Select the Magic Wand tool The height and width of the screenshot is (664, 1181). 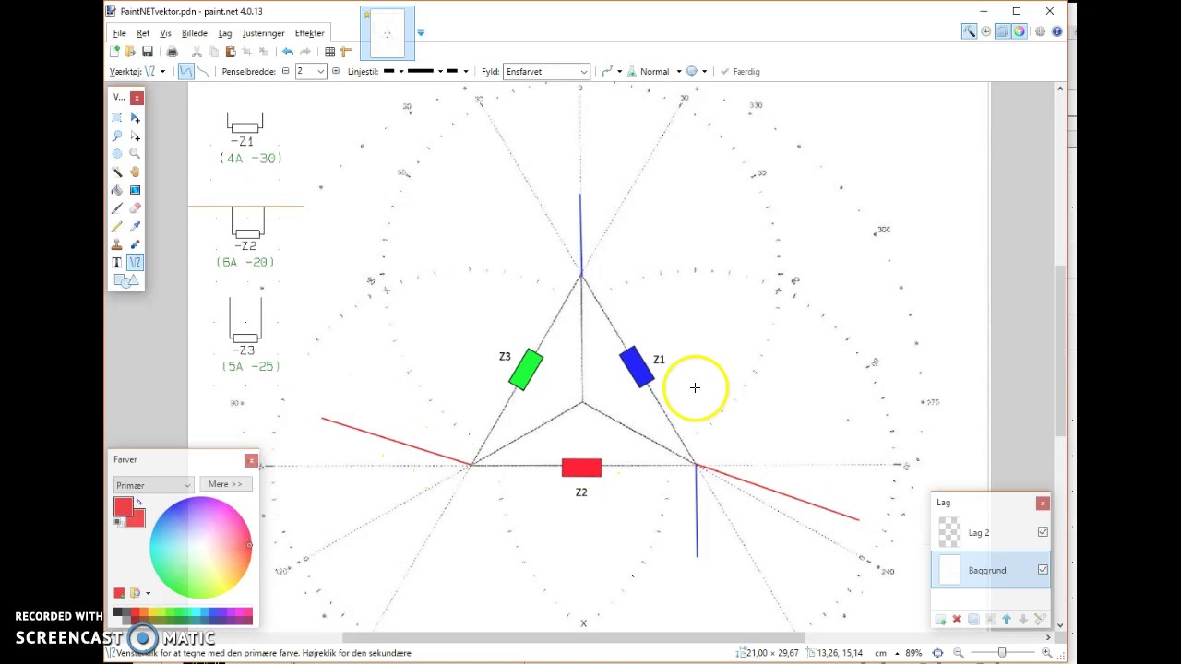117,172
